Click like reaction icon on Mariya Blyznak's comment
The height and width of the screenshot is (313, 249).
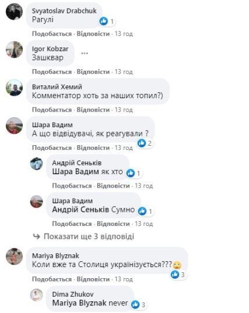[175, 275]
